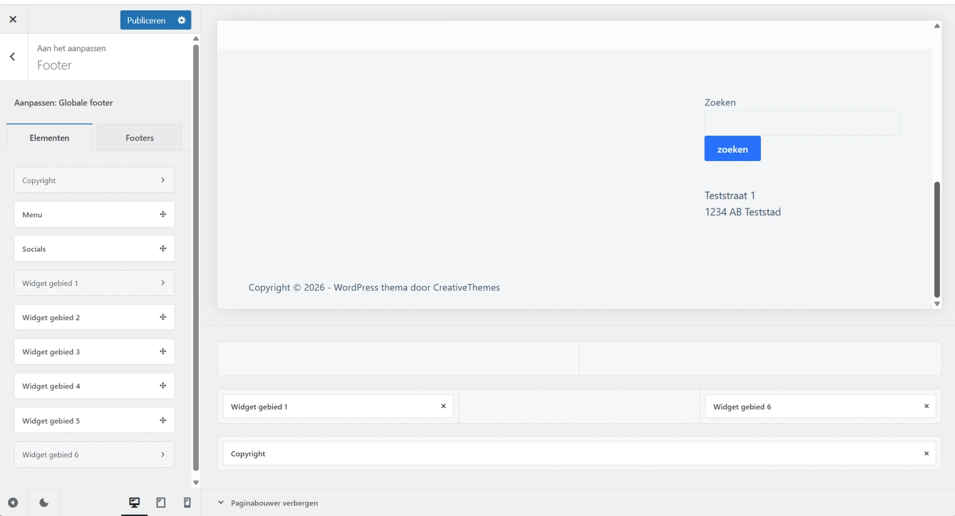Open Widget gebied 1 settings in the sidebar

(163, 283)
